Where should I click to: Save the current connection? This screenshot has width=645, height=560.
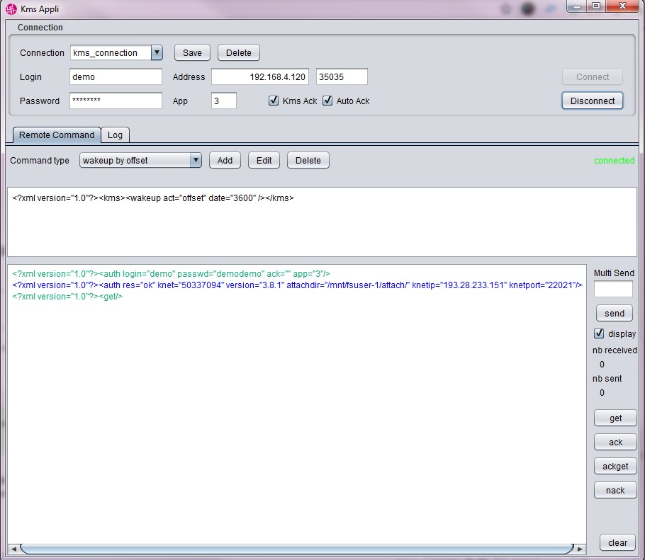192,53
